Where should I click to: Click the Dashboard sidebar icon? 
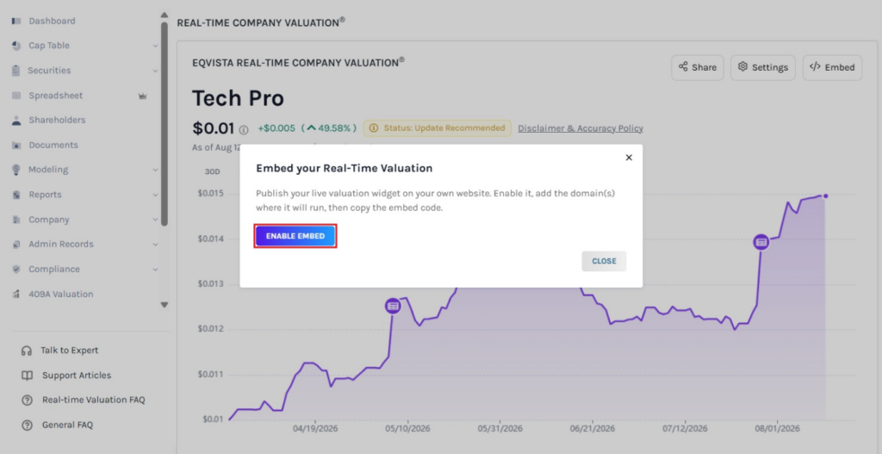click(16, 21)
